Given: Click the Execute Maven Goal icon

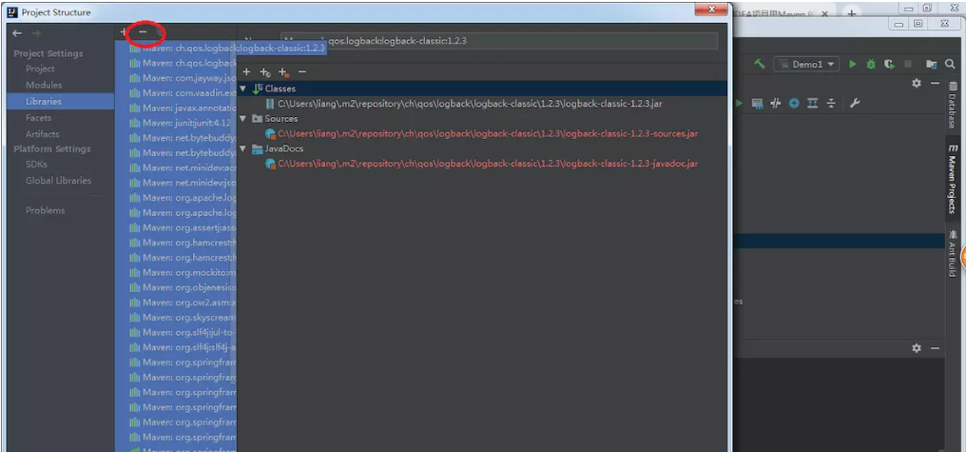Looking at the screenshot, I should pos(757,103).
